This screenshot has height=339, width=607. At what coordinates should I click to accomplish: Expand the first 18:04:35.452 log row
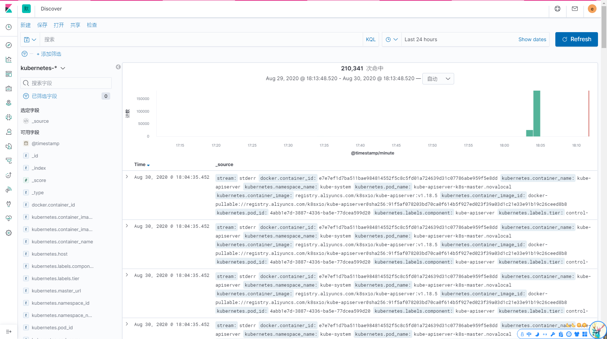127,177
